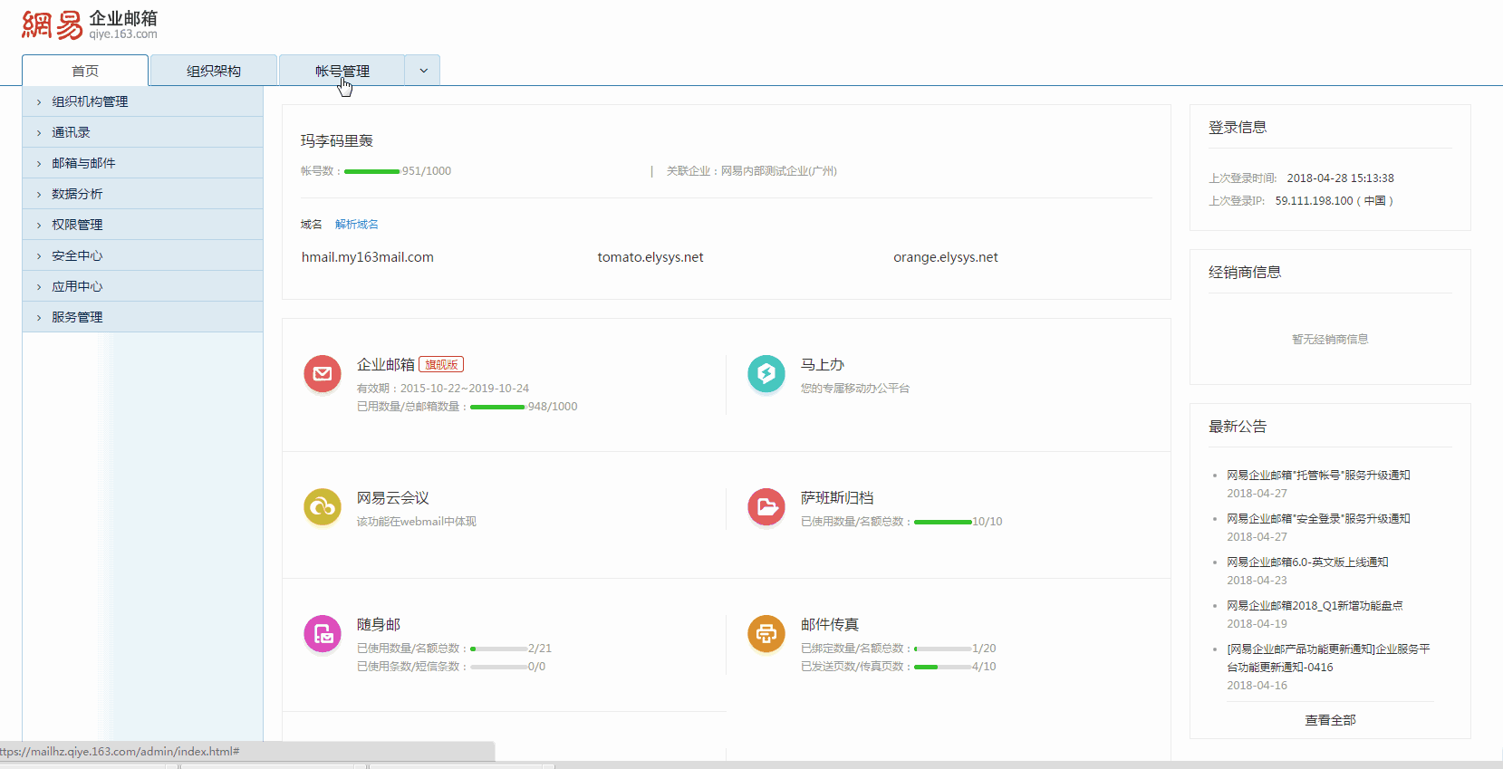Image resolution: width=1503 pixels, height=769 pixels.
Task: Click the domain hmail.my163mail.com
Action: click(x=368, y=257)
